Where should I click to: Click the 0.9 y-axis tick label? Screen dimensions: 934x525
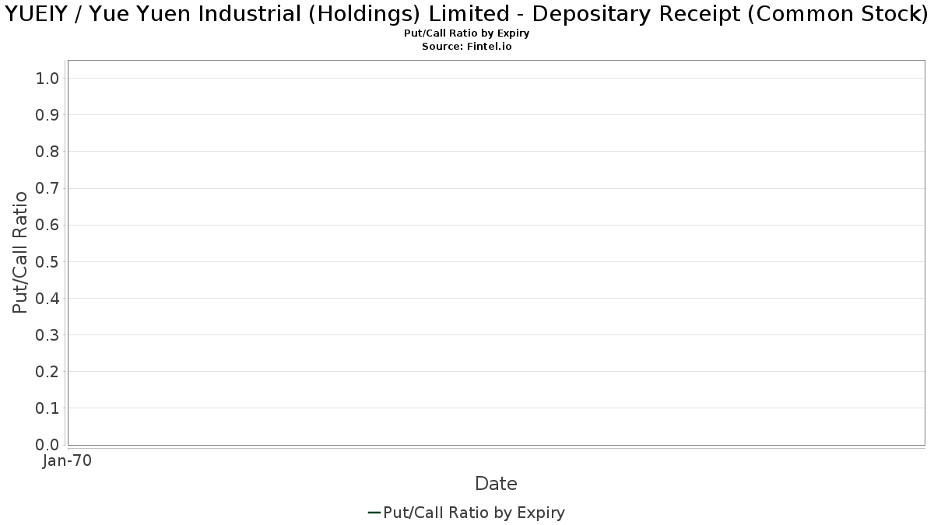(x=47, y=114)
